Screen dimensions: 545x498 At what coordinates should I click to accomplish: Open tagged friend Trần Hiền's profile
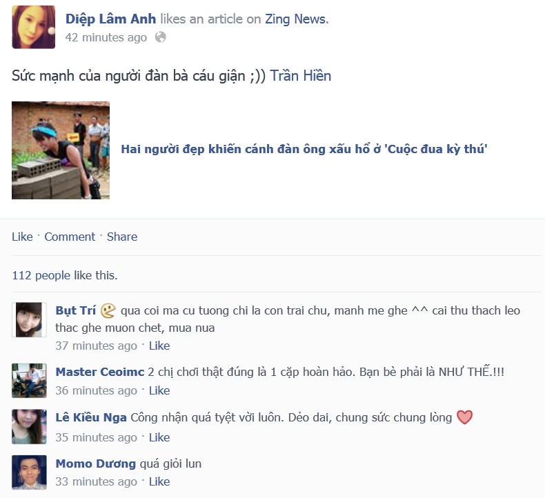point(301,76)
